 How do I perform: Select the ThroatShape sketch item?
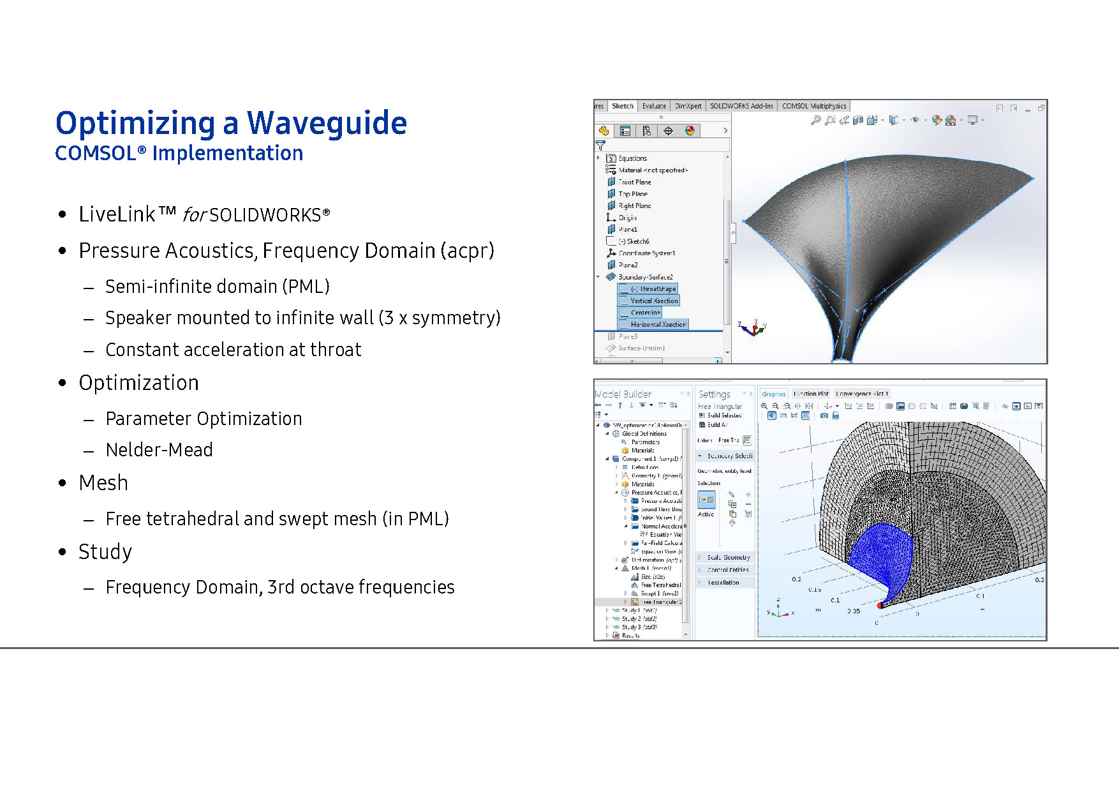[x=648, y=289]
